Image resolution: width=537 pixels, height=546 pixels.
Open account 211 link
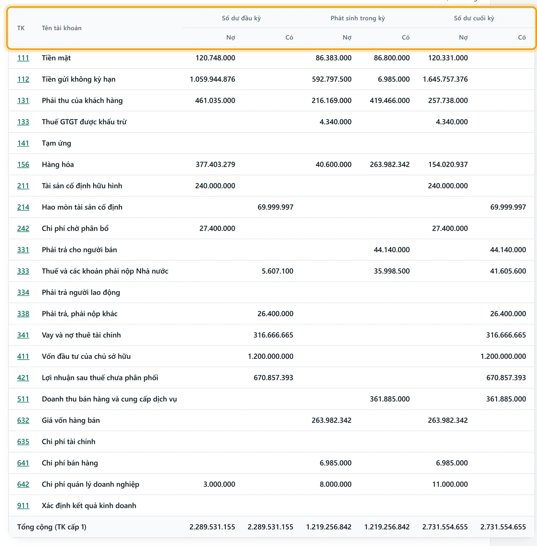[23, 186]
